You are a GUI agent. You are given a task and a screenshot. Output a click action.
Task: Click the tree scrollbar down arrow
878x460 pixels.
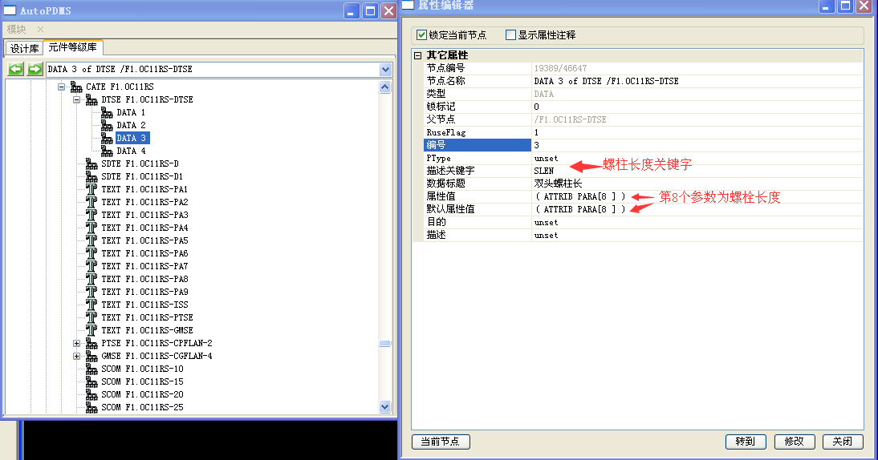384,407
